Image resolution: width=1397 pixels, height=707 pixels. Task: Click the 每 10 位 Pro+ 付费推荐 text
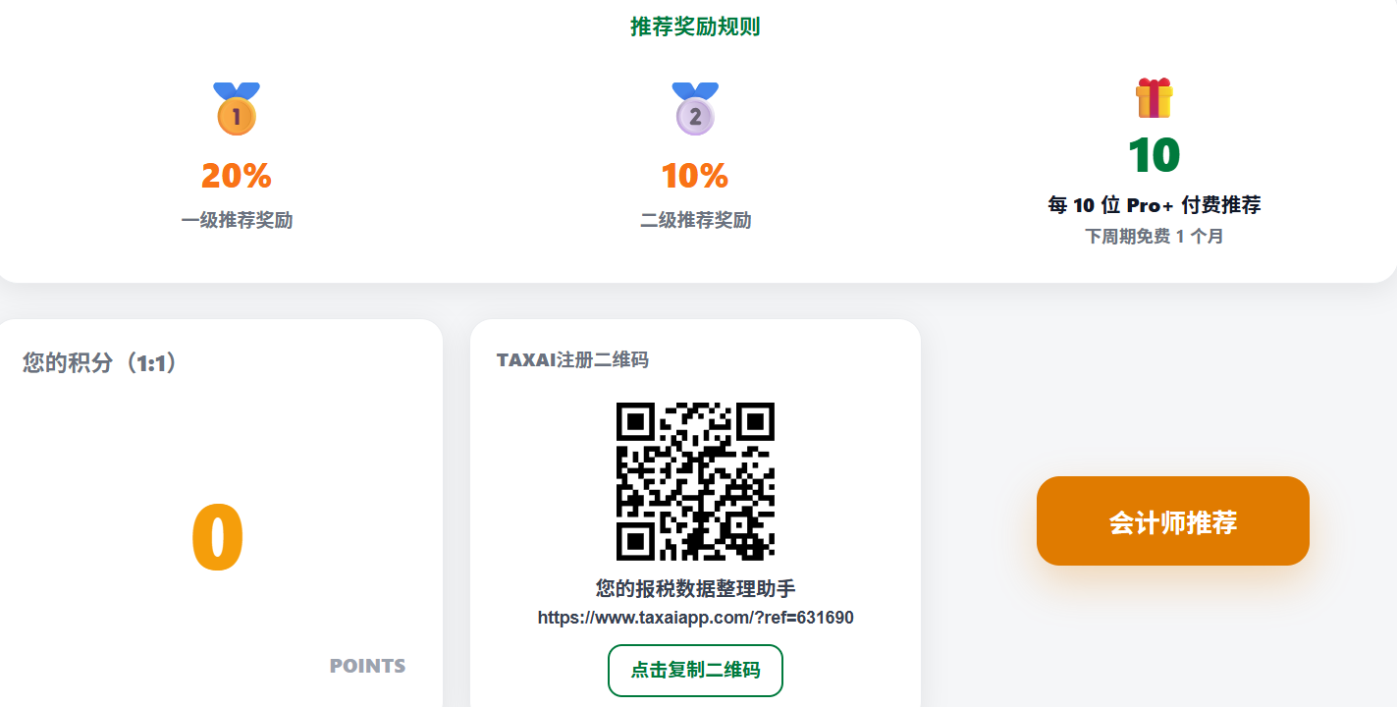coord(1154,205)
